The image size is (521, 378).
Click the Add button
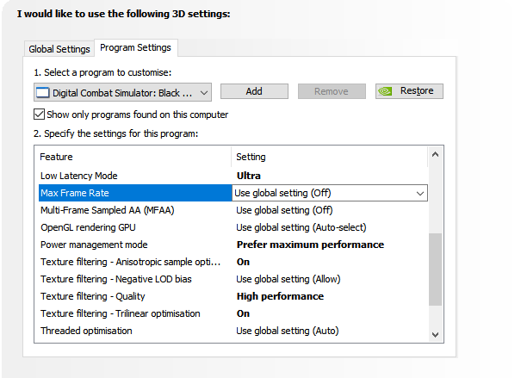tap(254, 91)
